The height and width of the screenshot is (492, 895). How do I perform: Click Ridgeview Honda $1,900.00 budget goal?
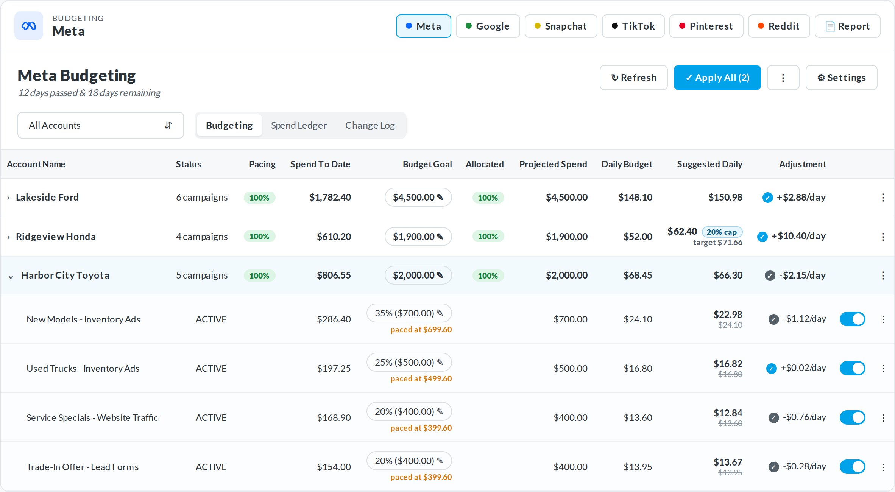pos(418,237)
